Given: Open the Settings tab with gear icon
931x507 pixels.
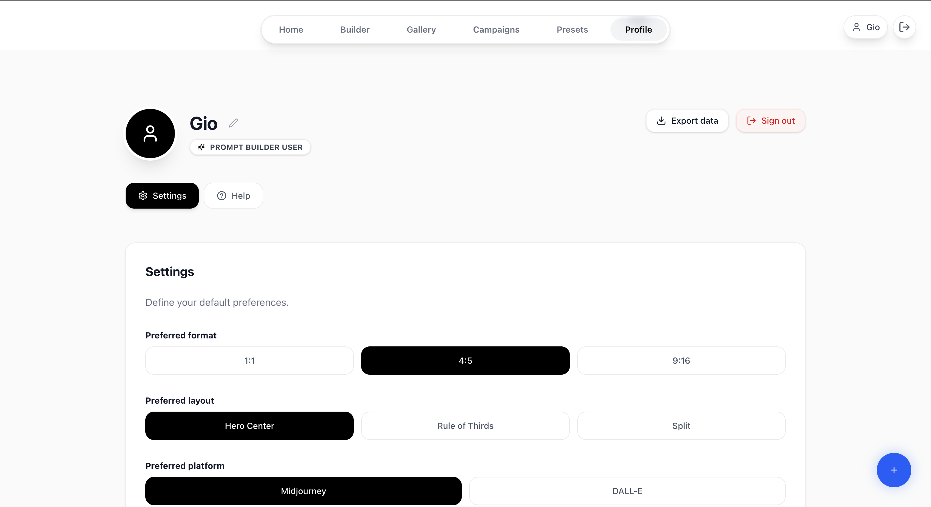Looking at the screenshot, I should point(162,196).
